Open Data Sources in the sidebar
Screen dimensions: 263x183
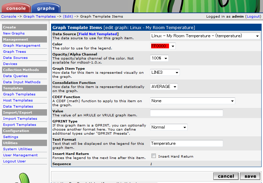pos(15,58)
